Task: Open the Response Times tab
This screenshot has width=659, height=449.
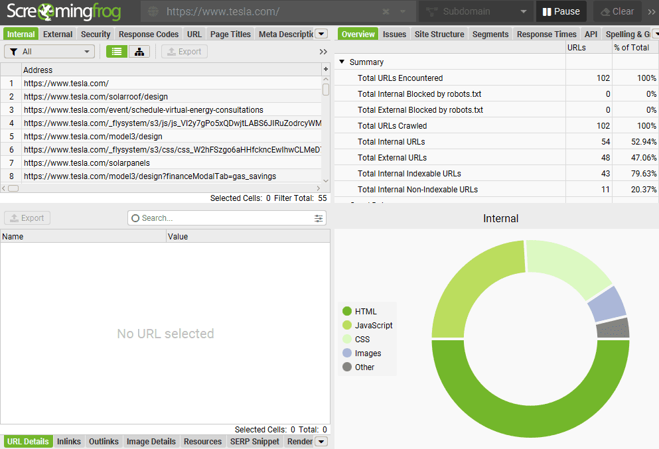Action: point(546,34)
